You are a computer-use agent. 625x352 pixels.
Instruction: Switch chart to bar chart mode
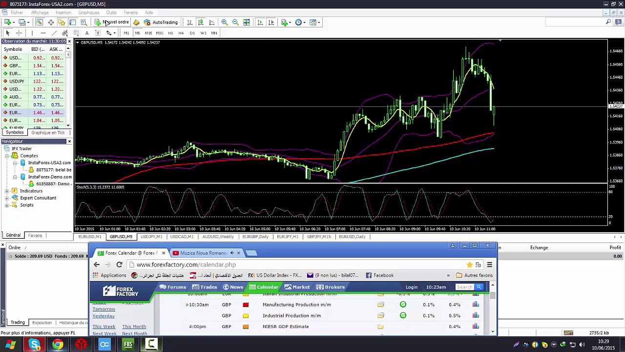[189, 22]
